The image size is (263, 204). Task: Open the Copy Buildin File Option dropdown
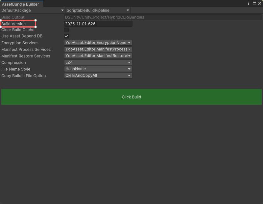point(98,76)
